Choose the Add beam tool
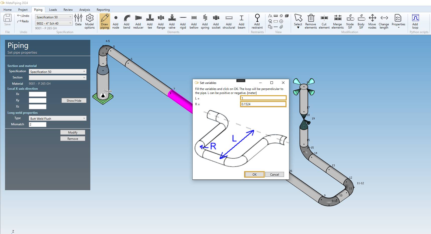The width and height of the screenshot is (431, 234). click(x=242, y=21)
